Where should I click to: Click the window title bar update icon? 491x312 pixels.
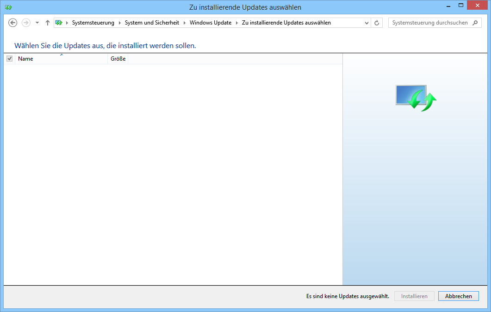(8, 7)
